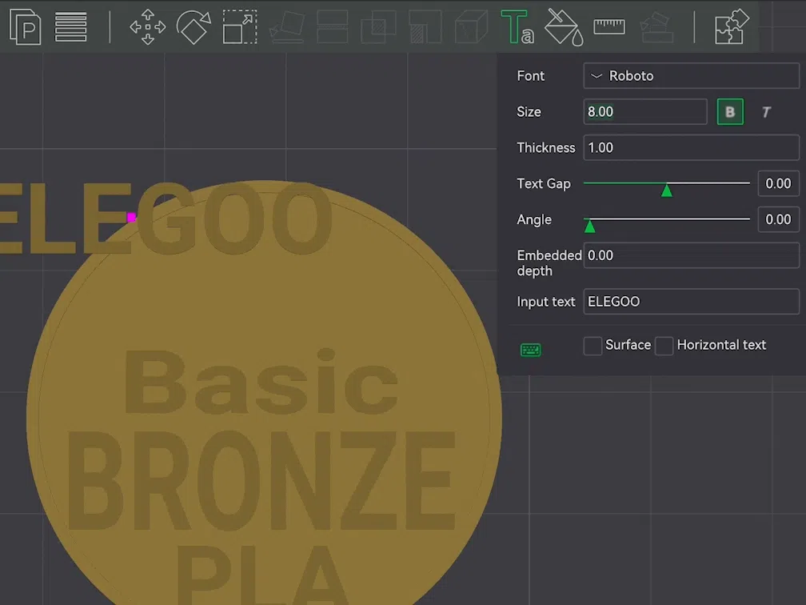Click the Angle slider handle
Image resolution: width=806 pixels, height=605 pixels.
[x=590, y=226]
